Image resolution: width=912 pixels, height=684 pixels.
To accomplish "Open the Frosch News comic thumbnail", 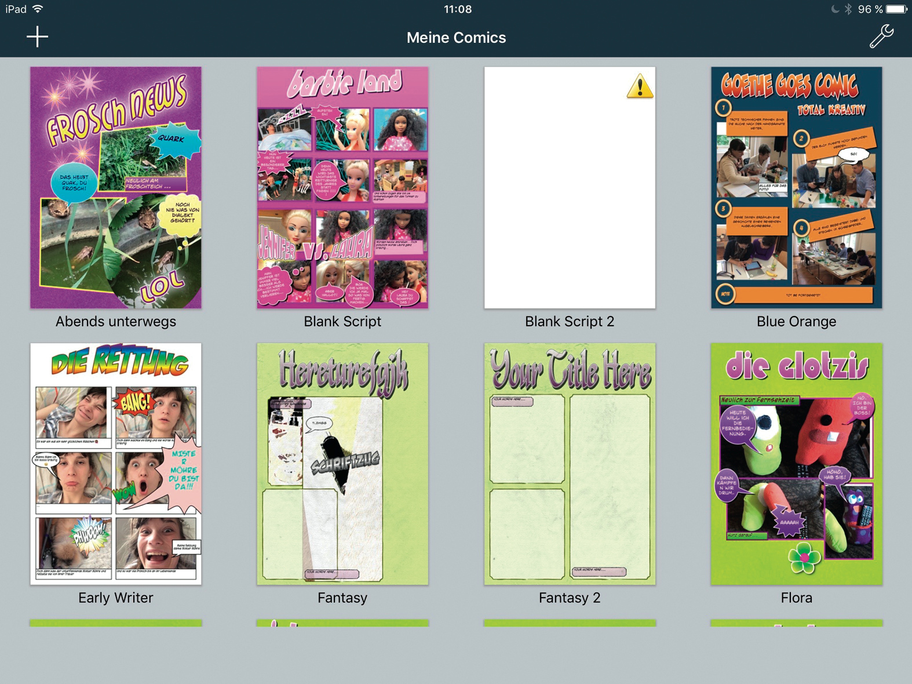I will (x=116, y=187).
